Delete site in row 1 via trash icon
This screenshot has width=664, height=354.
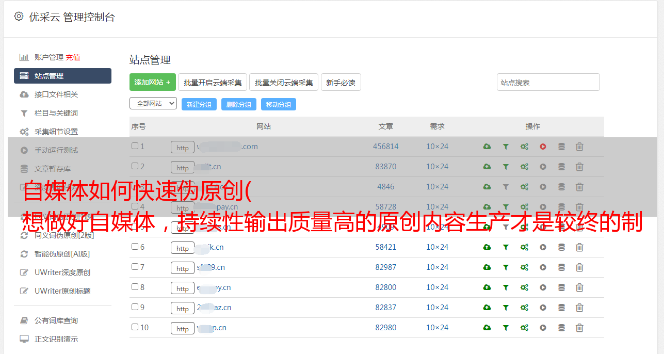[x=579, y=147]
